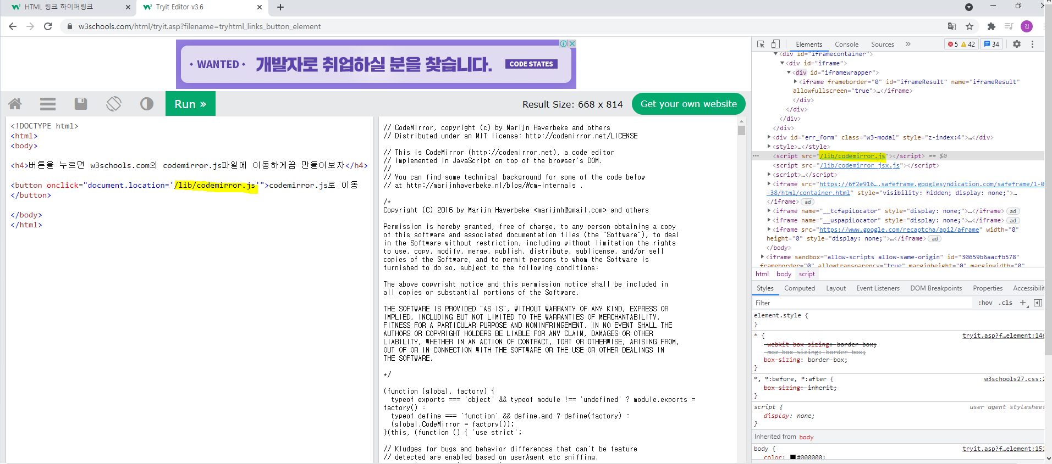Open the media control icon in toolbar
1052x464 pixels.
(1009, 26)
